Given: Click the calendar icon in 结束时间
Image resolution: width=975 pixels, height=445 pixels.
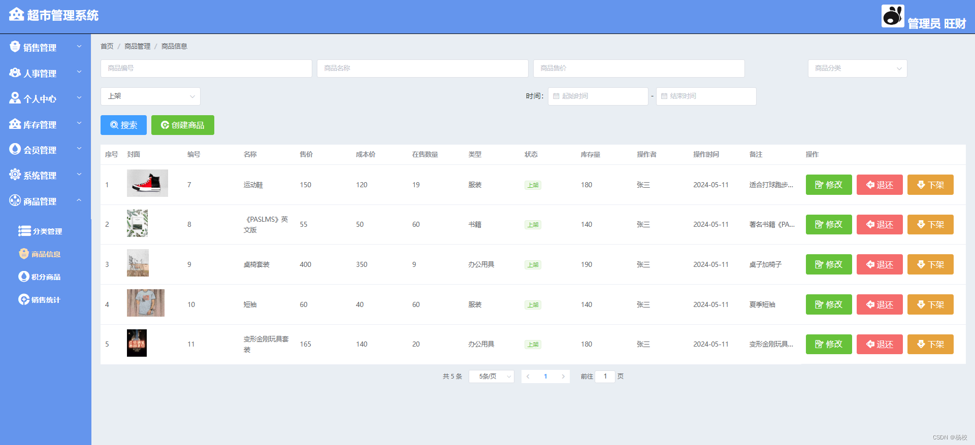Looking at the screenshot, I should [x=664, y=96].
